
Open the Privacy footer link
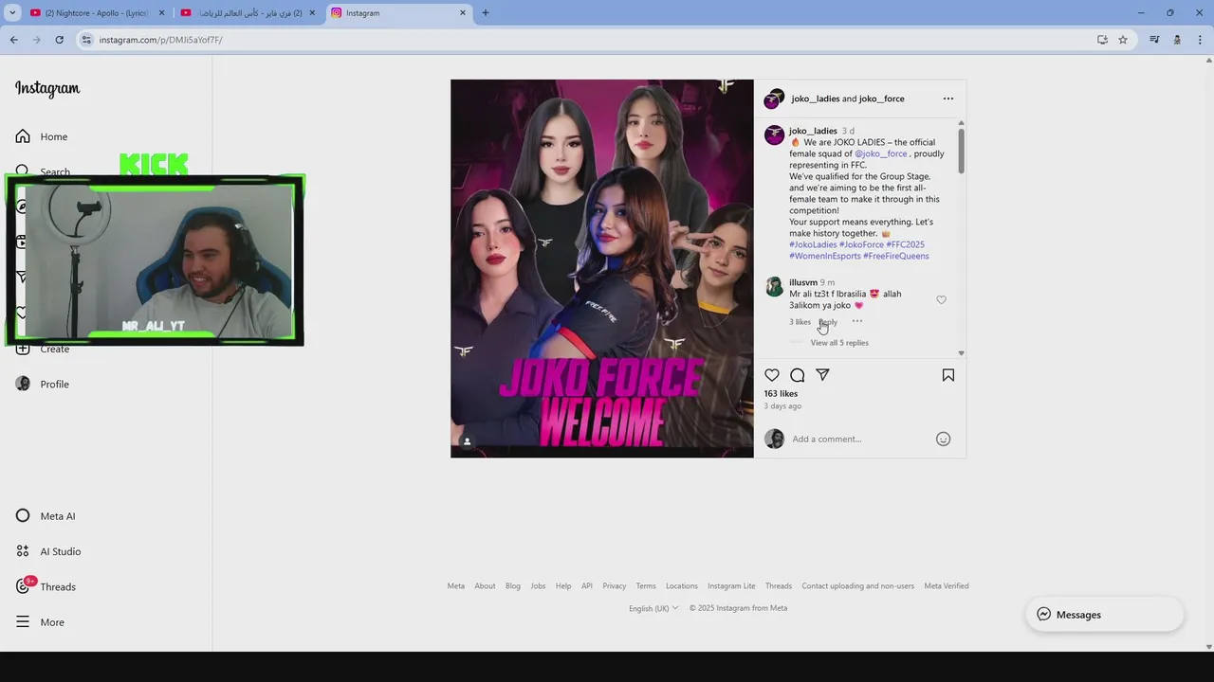click(x=614, y=585)
